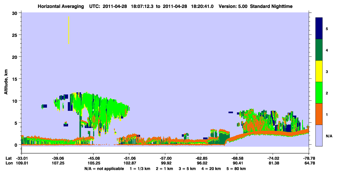Click the longitude value 96.02

click(201, 163)
